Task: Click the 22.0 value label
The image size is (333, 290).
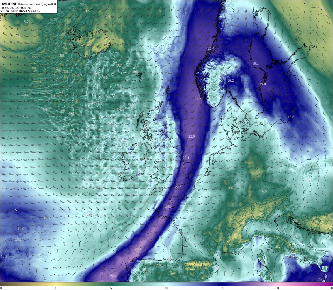Action: click(x=191, y=137)
